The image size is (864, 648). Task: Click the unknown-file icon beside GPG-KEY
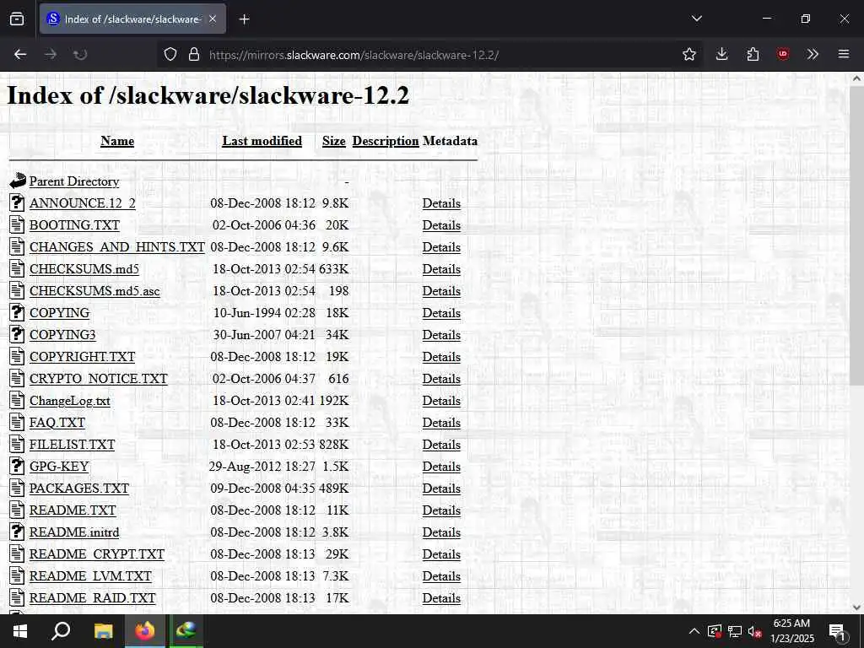tap(17, 466)
